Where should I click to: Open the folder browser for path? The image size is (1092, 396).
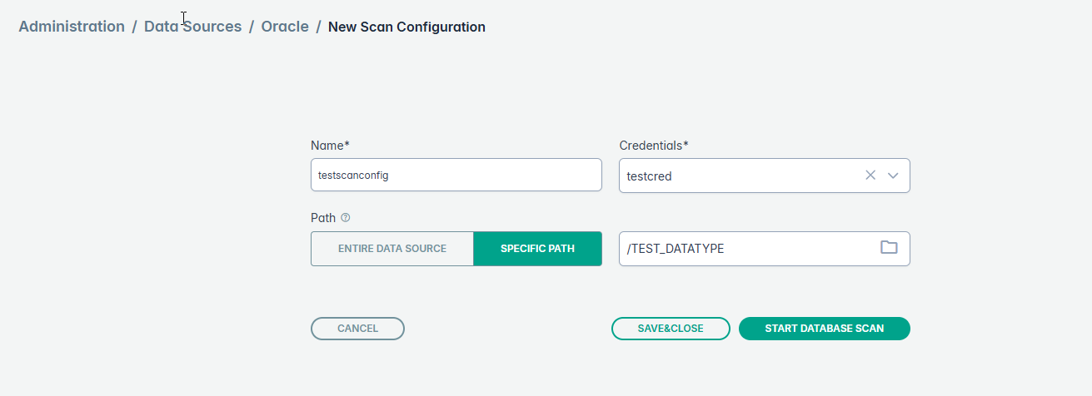[x=889, y=248]
